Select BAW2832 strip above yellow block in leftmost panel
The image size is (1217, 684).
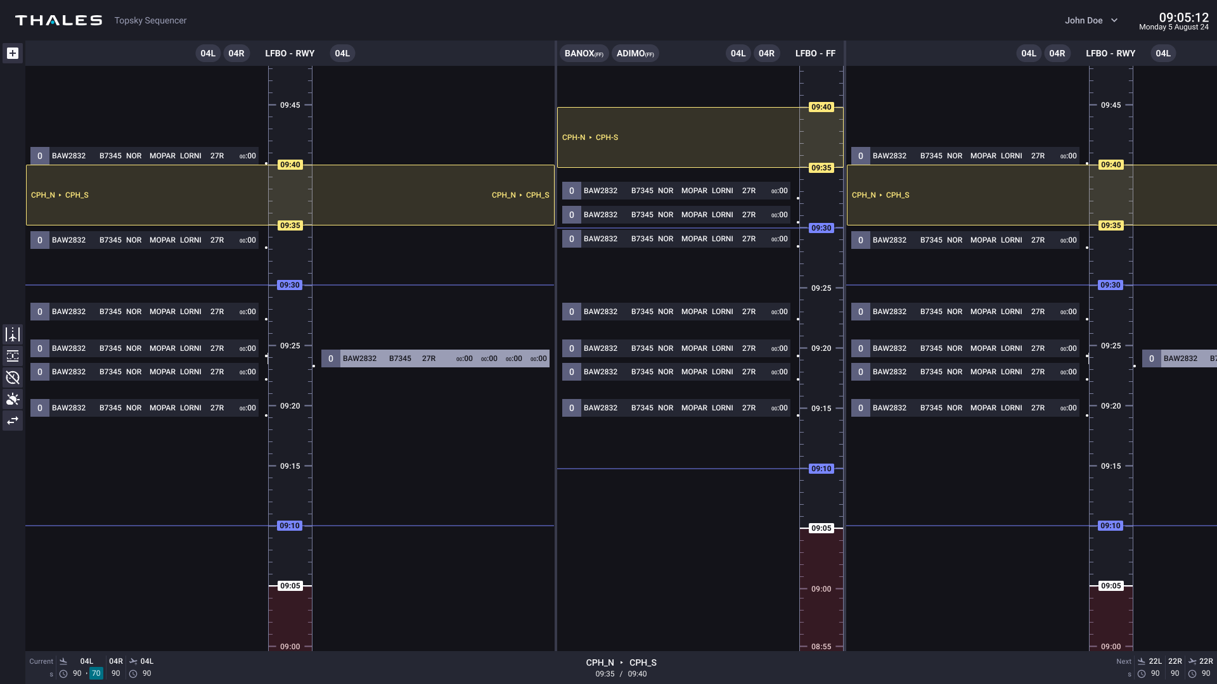[x=145, y=156]
